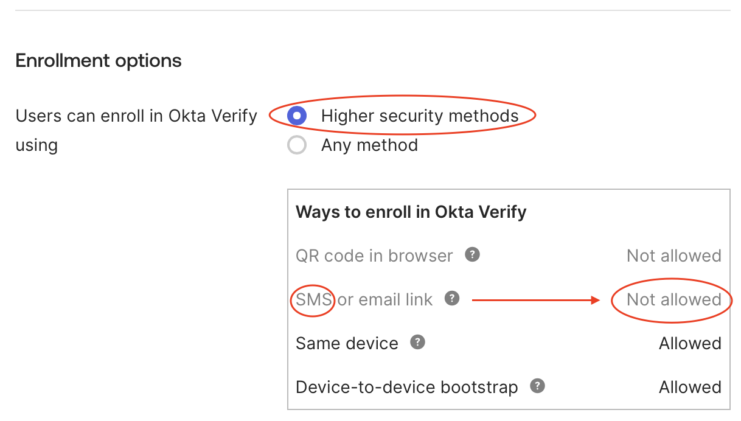The height and width of the screenshot is (421, 741).
Task: Click the QR code in browser row label
Action: [374, 256]
